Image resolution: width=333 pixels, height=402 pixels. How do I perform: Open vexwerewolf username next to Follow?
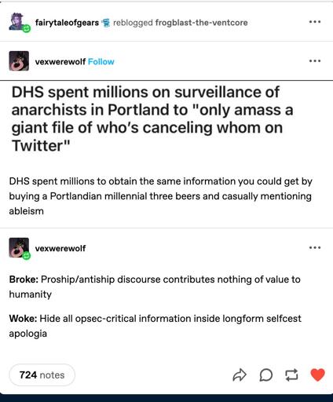tap(60, 62)
